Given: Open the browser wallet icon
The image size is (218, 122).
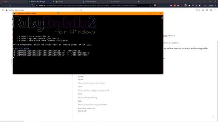Looking at the screenshot, I should 204,5.
